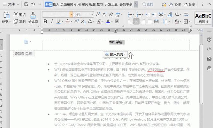Image resolution: width=213 pixels, height=128 pixels.
Task: Click the 查找 search box
Action: (148, 4)
